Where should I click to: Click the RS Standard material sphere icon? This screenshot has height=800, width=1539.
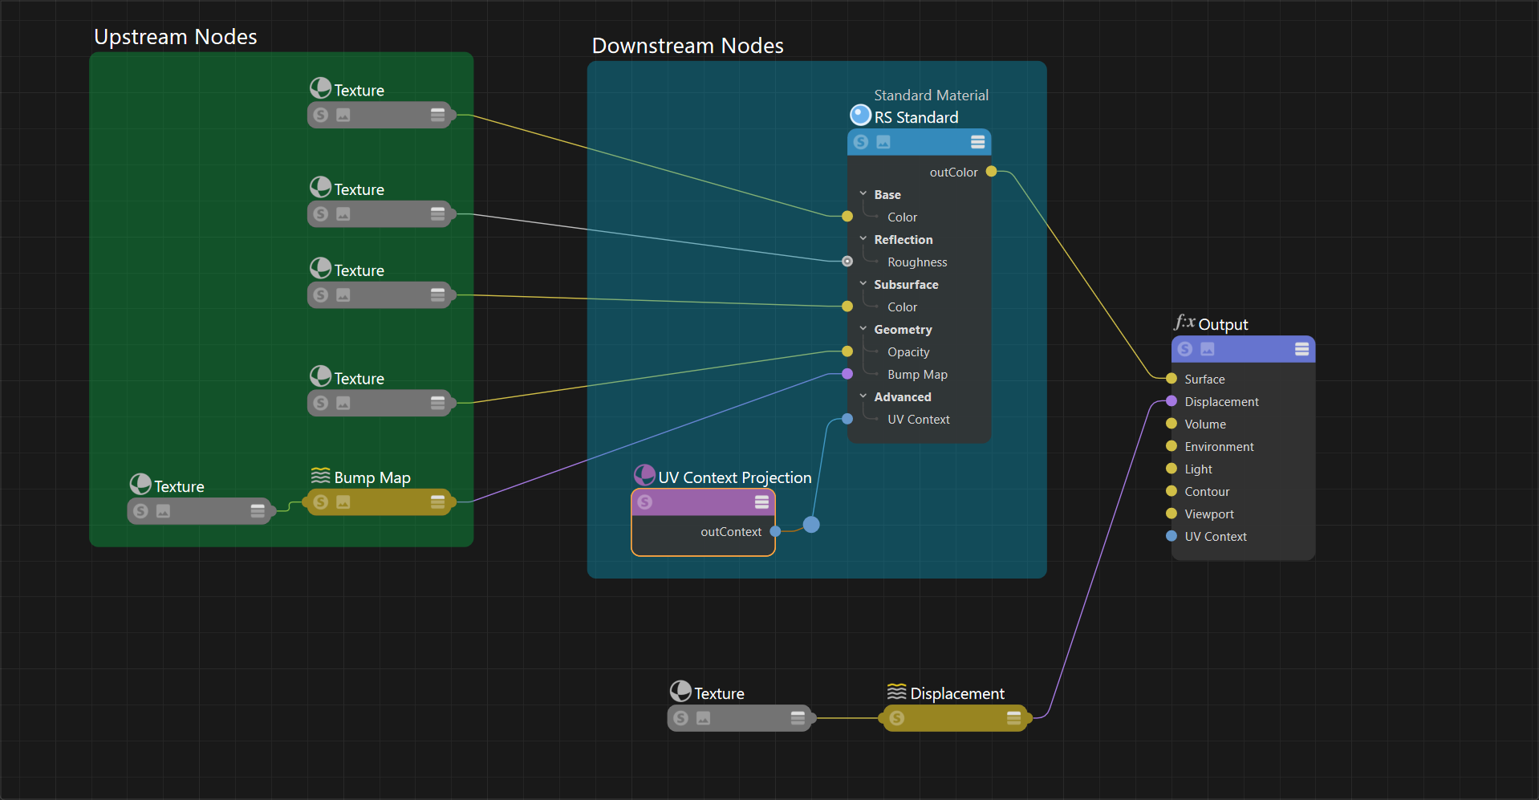[x=860, y=116]
